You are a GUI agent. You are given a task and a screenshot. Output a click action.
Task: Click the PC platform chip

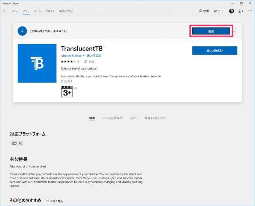[x=17, y=143]
